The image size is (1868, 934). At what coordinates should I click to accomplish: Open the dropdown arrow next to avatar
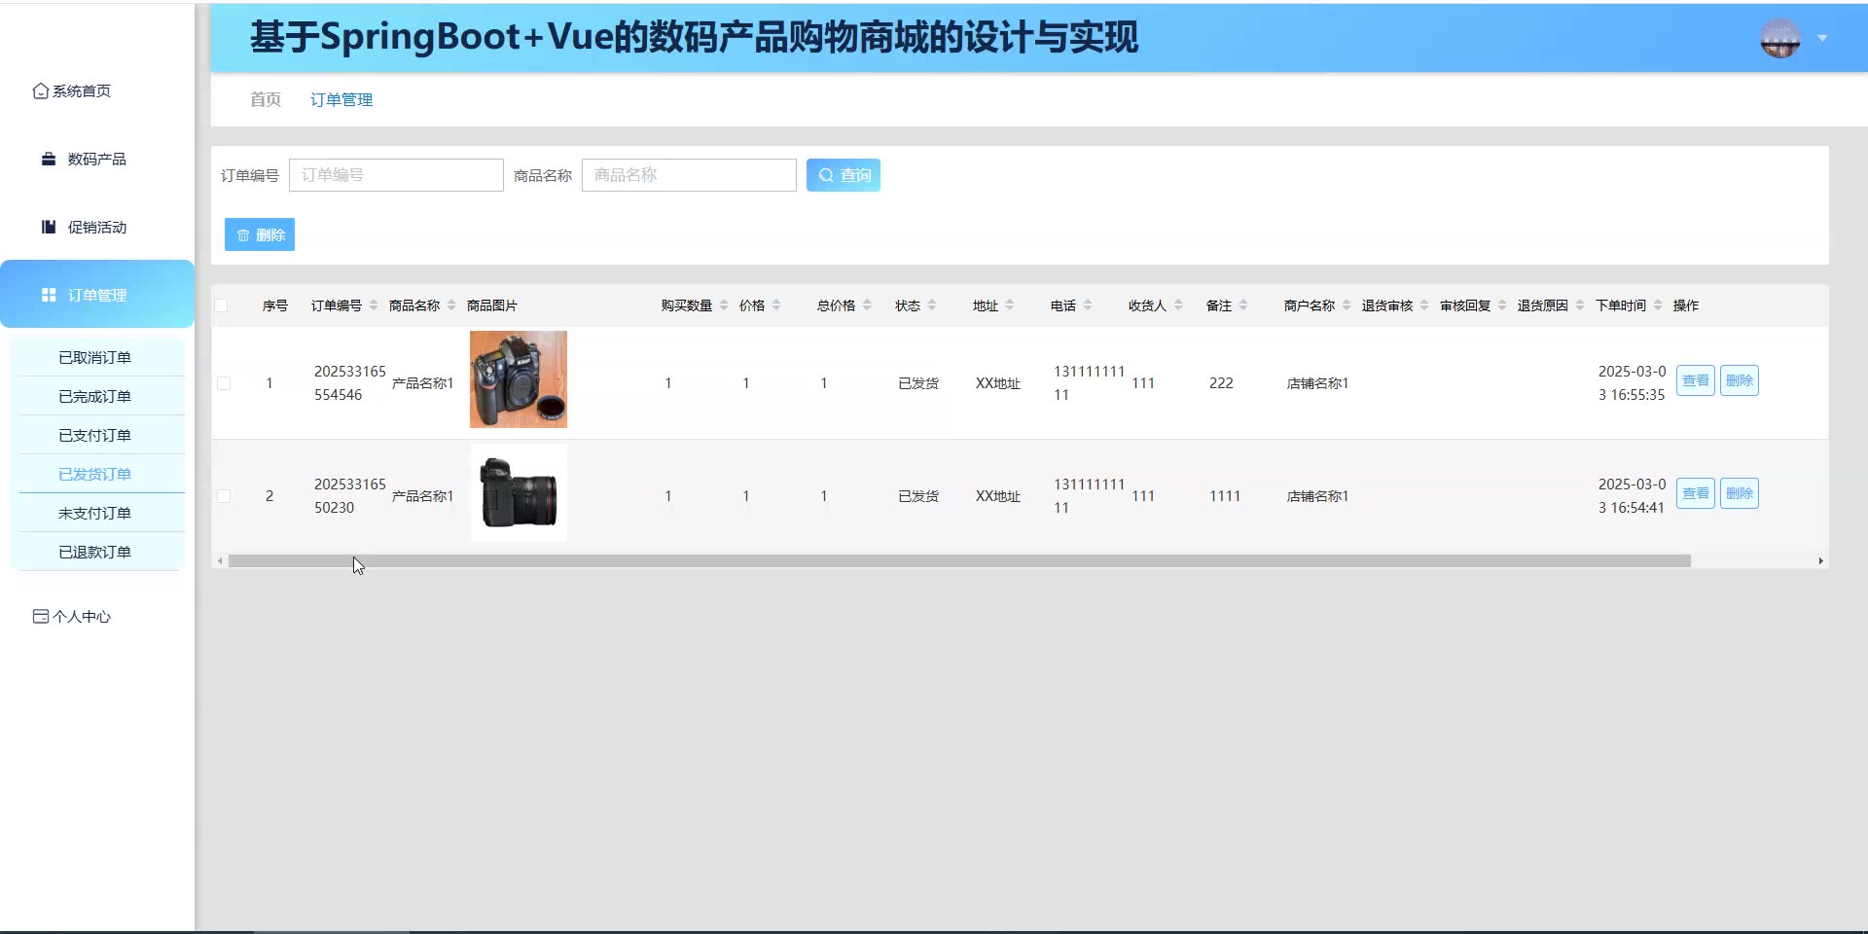coord(1822,39)
